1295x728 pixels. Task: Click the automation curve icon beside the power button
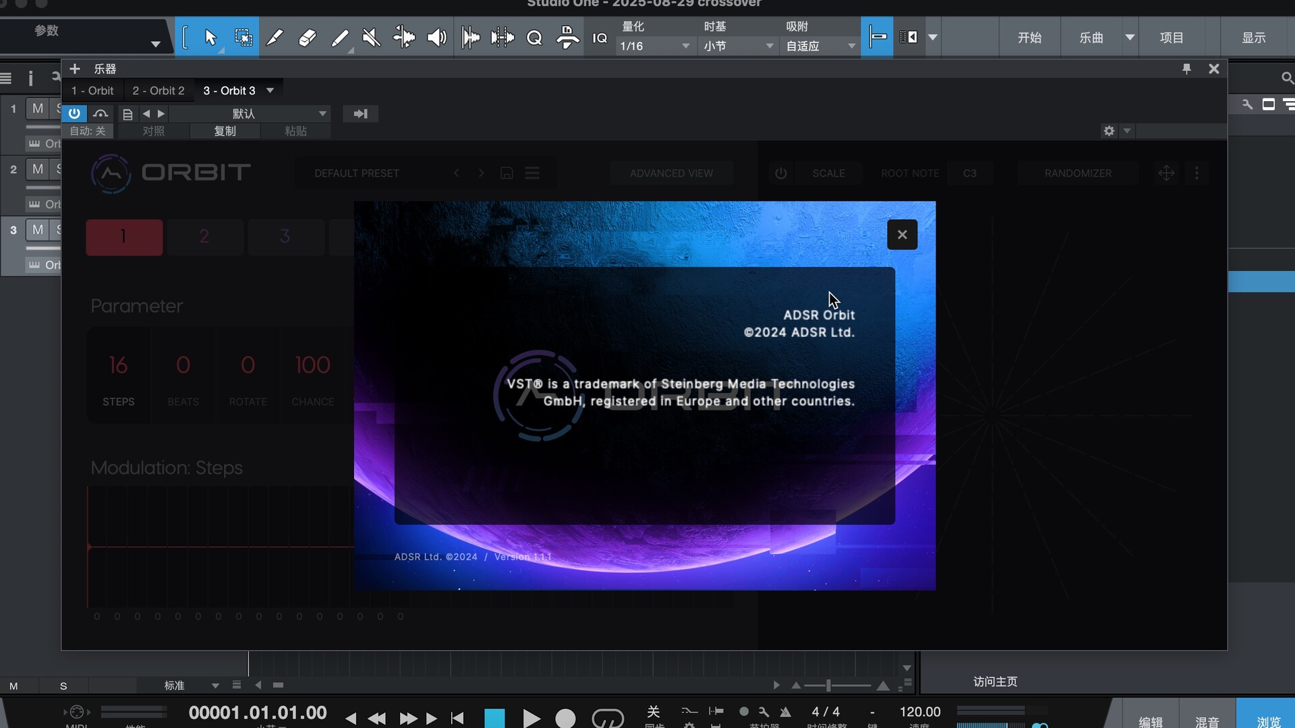(x=100, y=113)
